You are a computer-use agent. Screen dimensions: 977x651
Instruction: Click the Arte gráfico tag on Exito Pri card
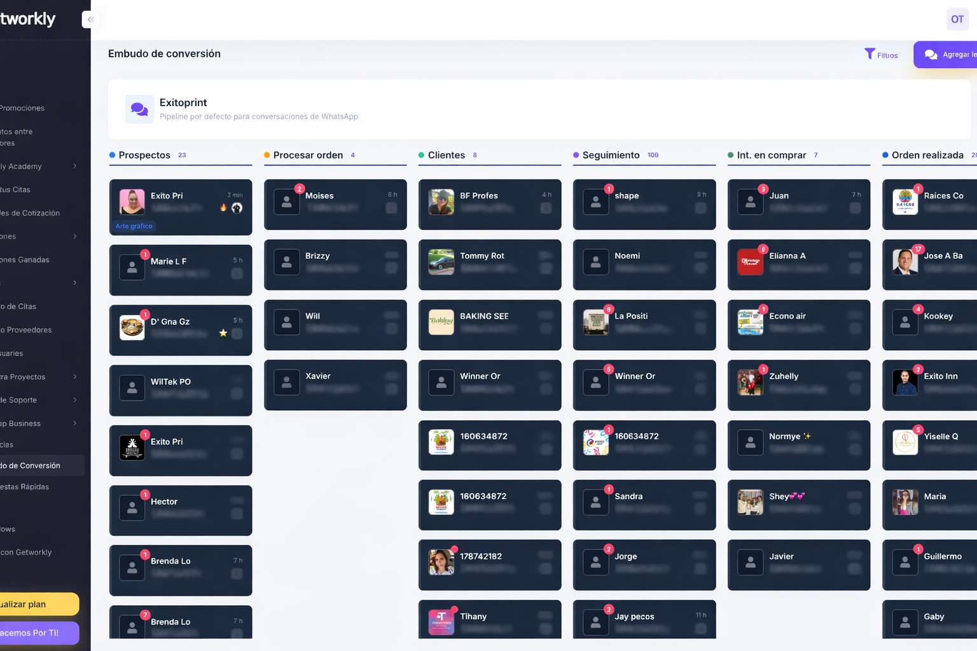coord(134,226)
